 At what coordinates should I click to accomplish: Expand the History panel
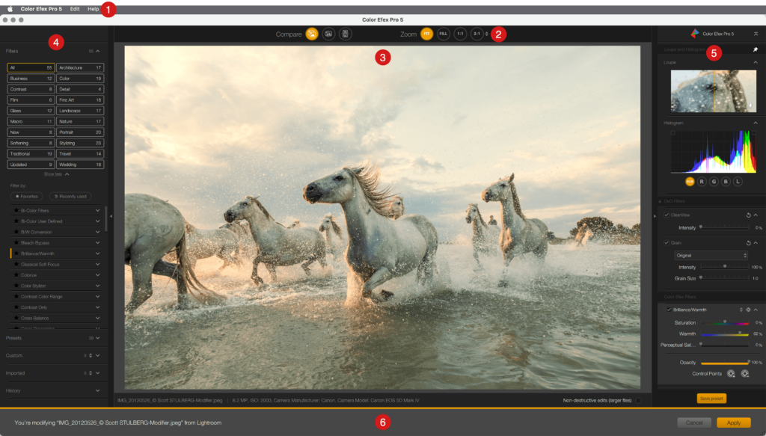point(97,390)
